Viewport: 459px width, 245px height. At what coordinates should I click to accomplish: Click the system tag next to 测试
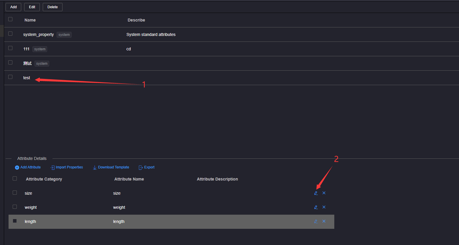[x=42, y=64]
